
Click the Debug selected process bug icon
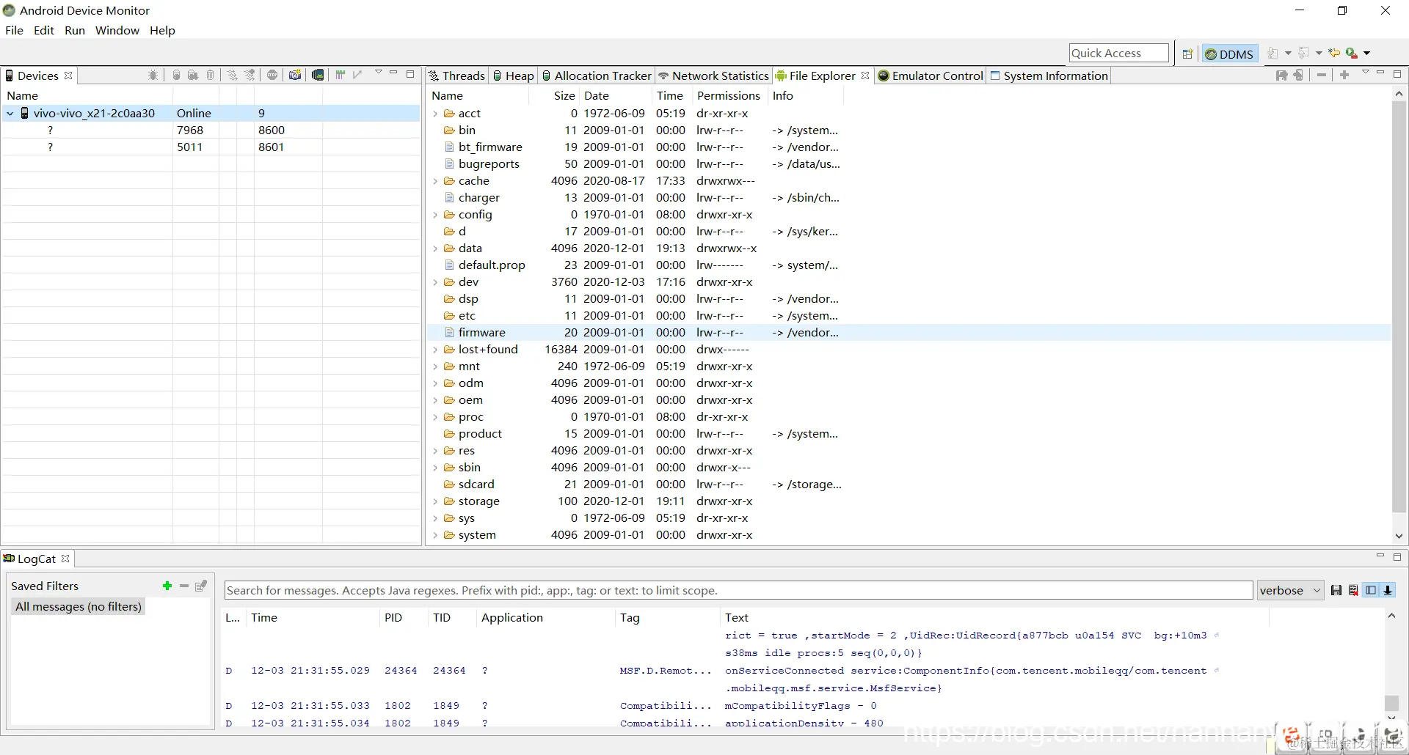click(x=153, y=75)
